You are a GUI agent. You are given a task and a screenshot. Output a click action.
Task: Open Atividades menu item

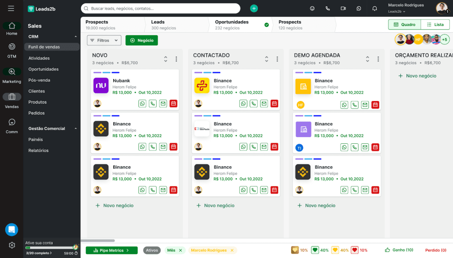(x=39, y=58)
